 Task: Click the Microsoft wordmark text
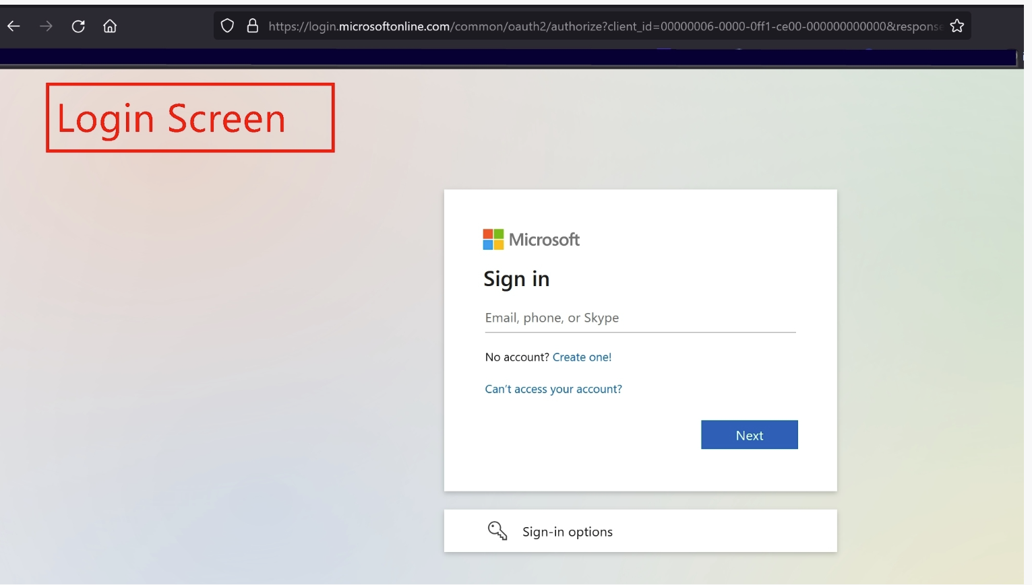point(546,240)
